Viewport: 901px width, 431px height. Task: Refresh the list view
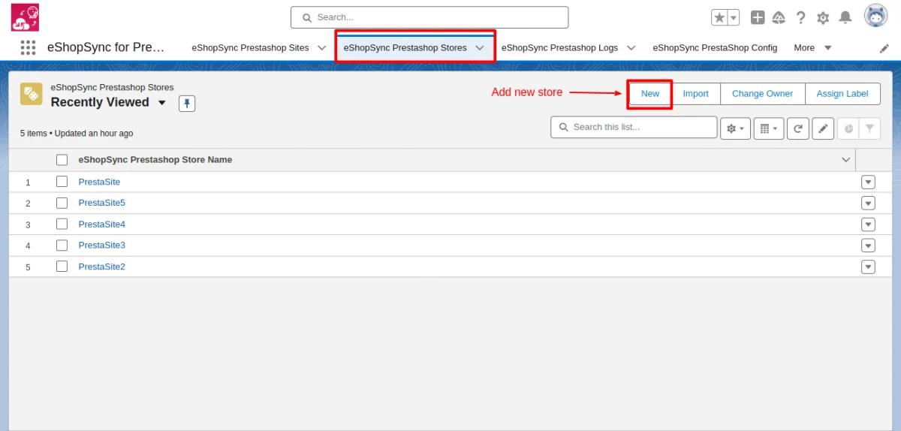tap(797, 128)
